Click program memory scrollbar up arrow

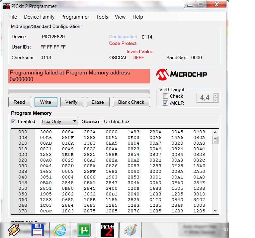215,132
